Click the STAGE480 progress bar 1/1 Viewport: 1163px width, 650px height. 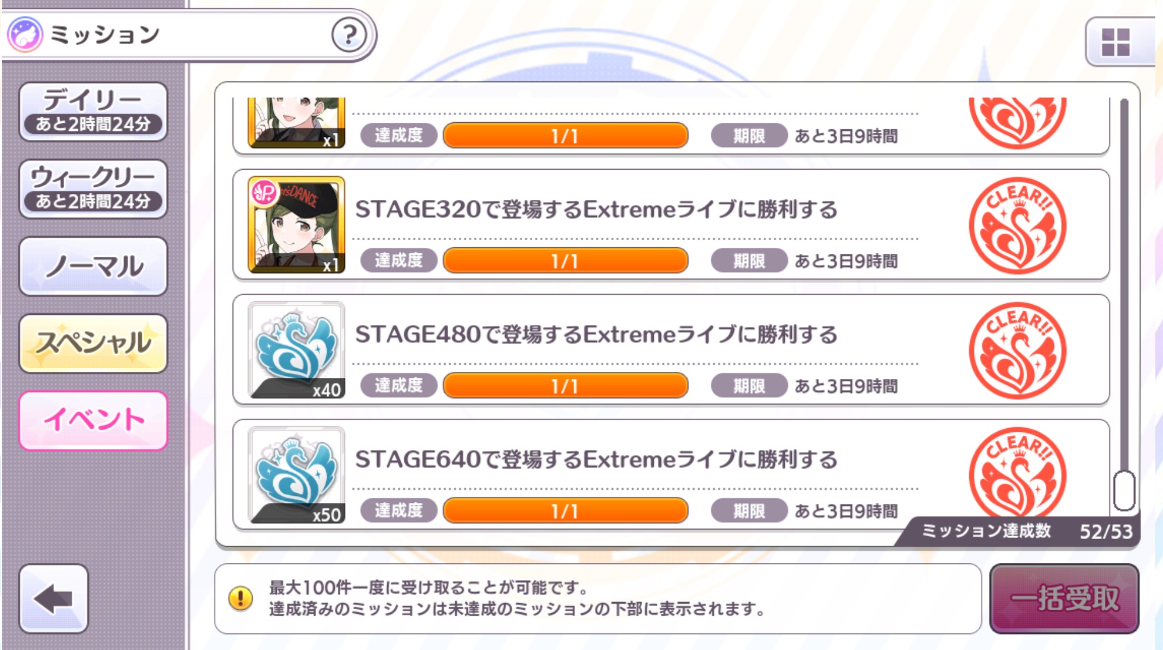point(565,385)
